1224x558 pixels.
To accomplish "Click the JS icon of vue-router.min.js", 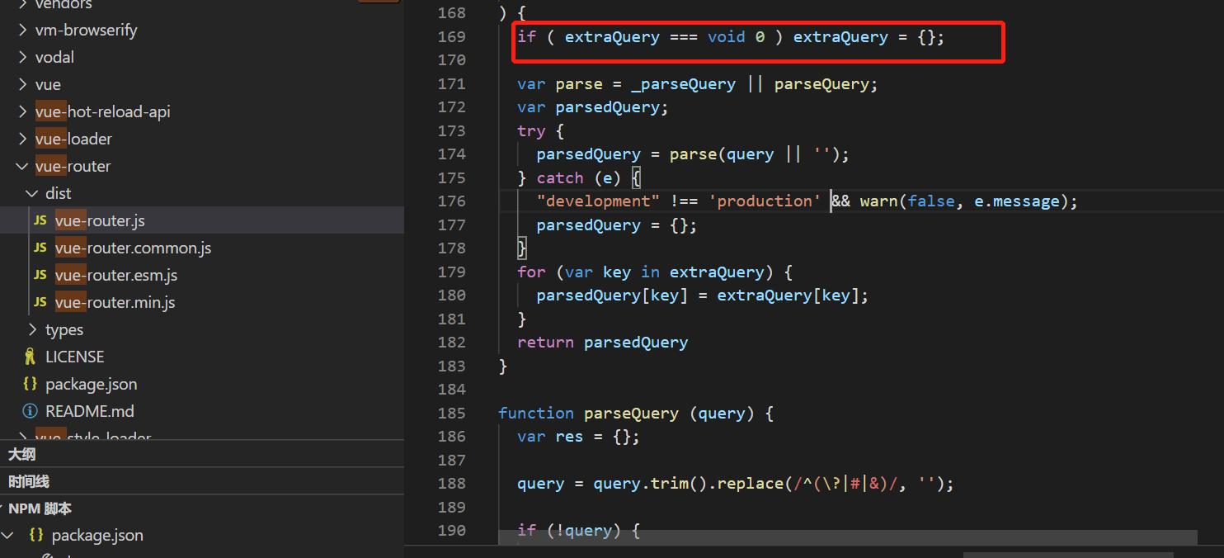I will pyautogui.click(x=40, y=303).
